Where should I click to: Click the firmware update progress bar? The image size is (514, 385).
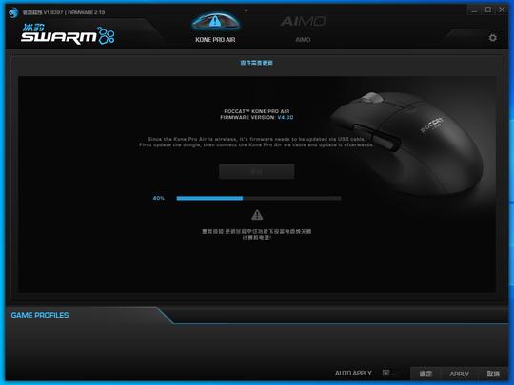point(259,198)
